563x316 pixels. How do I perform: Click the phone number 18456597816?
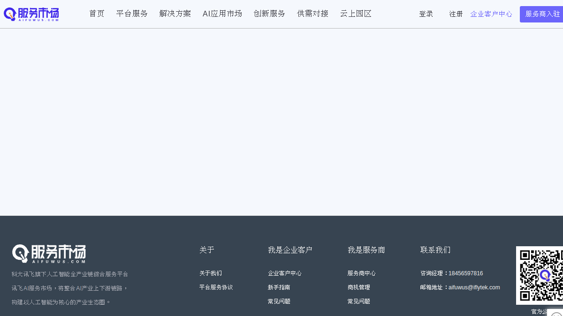point(465,273)
